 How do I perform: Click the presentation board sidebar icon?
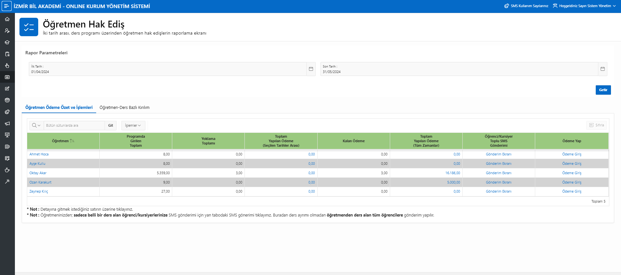point(7,135)
